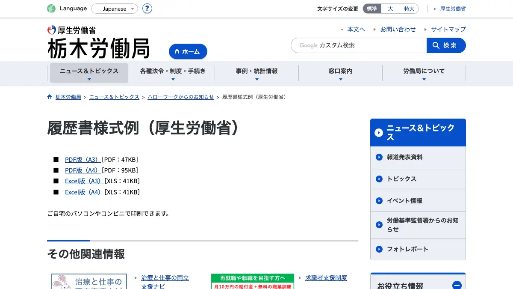This screenshot has width=513, height=289.
Task: Click the breadcrumb home icon
Action: click(50, 97)
